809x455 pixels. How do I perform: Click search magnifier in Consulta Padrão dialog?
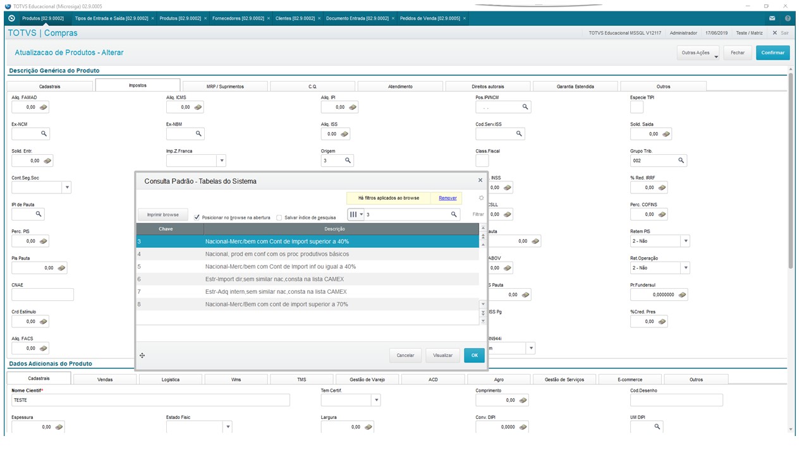click(x=454, y=215)
